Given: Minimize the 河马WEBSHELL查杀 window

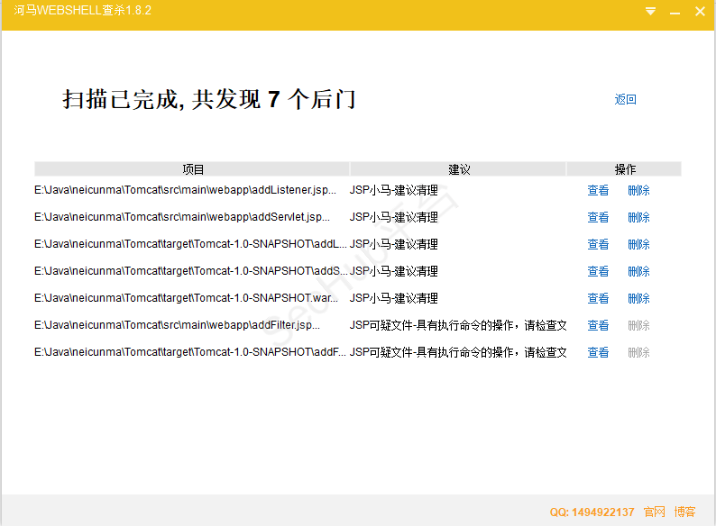Looking at the screenshot, I should click(675, 12).
